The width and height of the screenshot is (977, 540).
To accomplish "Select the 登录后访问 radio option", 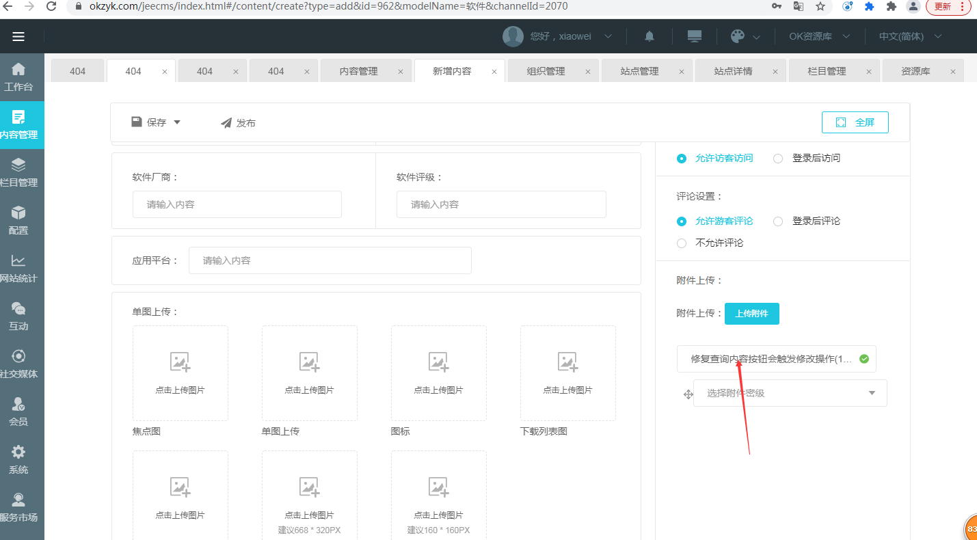I will (x=778, y=159).
